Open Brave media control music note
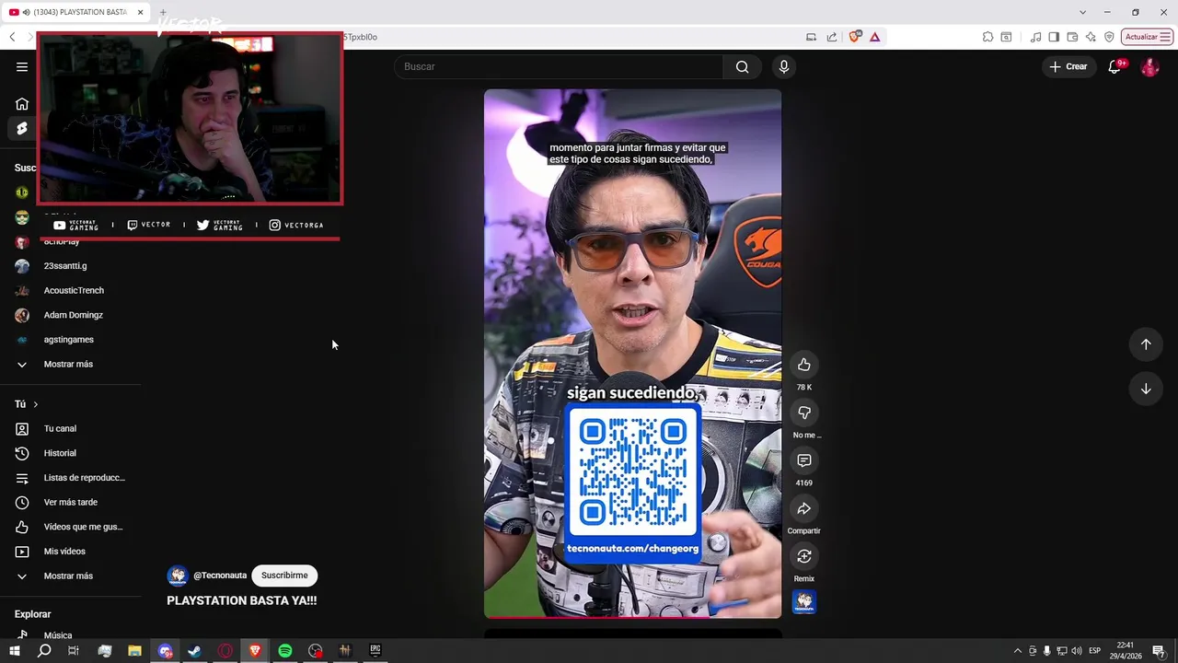 (x=1036, y=37)
